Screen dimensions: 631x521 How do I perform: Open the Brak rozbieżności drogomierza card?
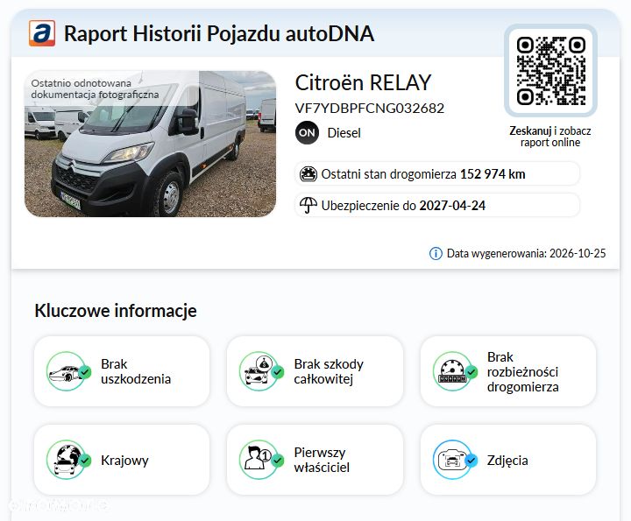pos(507,371)
